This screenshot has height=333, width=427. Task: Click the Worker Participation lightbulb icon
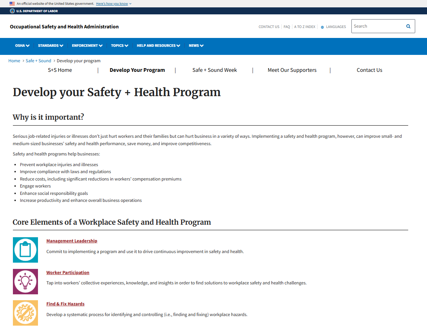click(x=25, y=281)
